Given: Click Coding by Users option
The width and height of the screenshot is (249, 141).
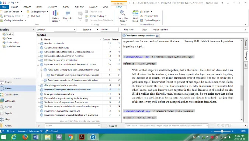Looking at the screenshot, I should tap(11, 16).
